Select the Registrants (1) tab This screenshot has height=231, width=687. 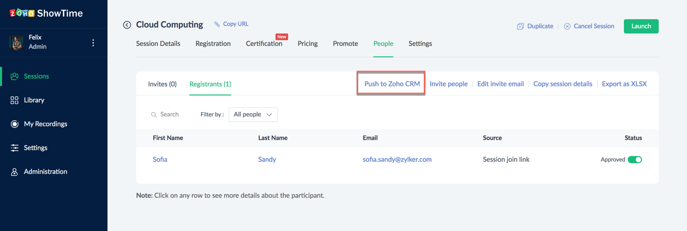click(210, 84)
